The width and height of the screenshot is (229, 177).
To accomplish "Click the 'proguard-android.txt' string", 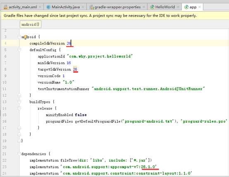I will coord(148,121).
